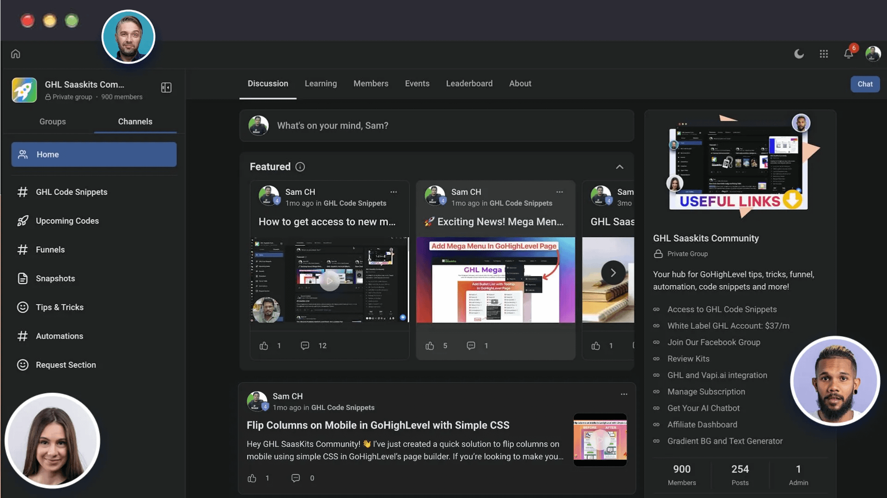Open the profile avatar menu in top bar
This screenshot has width=887, height=498.
pyautogui.click(x=873, y=54)
